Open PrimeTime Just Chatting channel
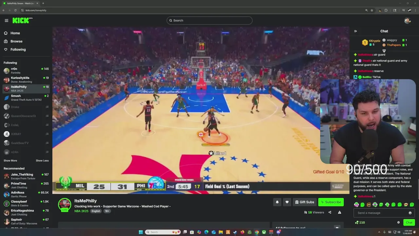 coord(26,185)
